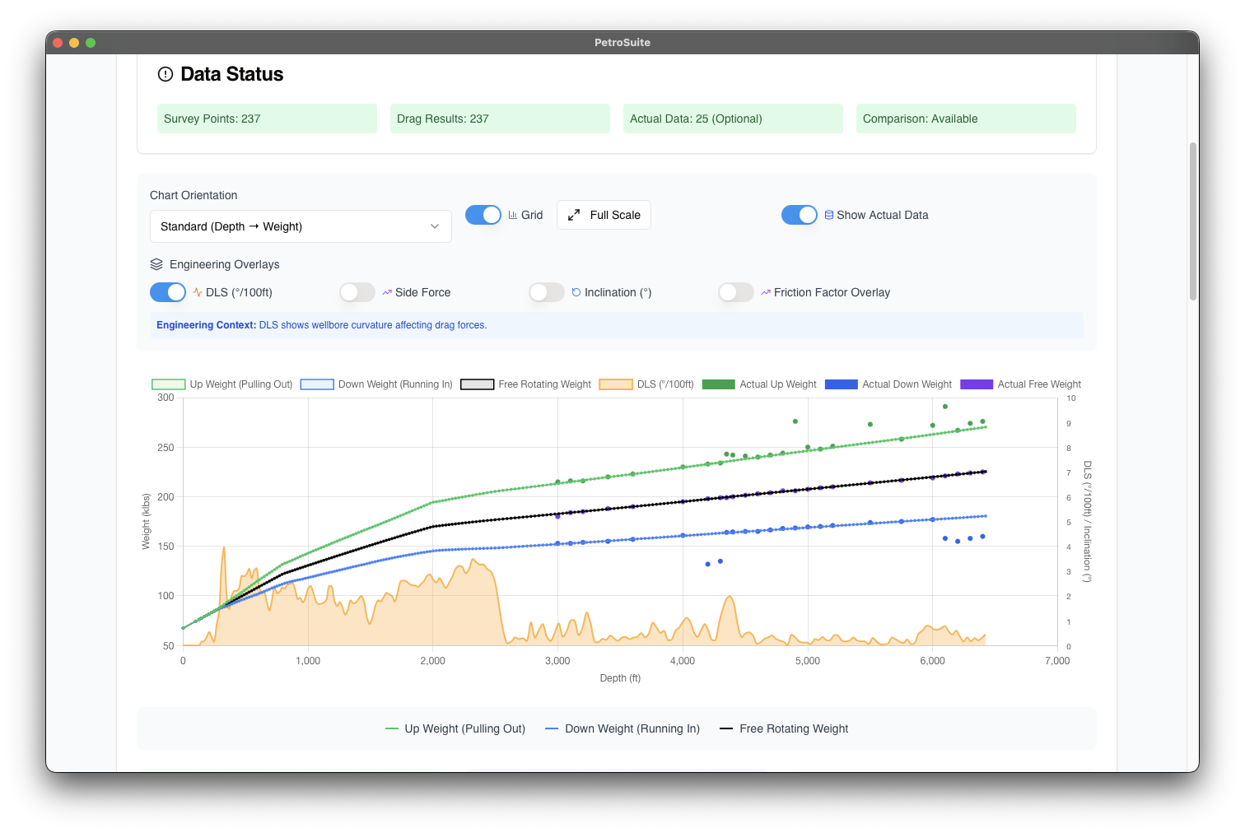
Task: Turn on Friction Factor Overlay
Action: [735, 292]
